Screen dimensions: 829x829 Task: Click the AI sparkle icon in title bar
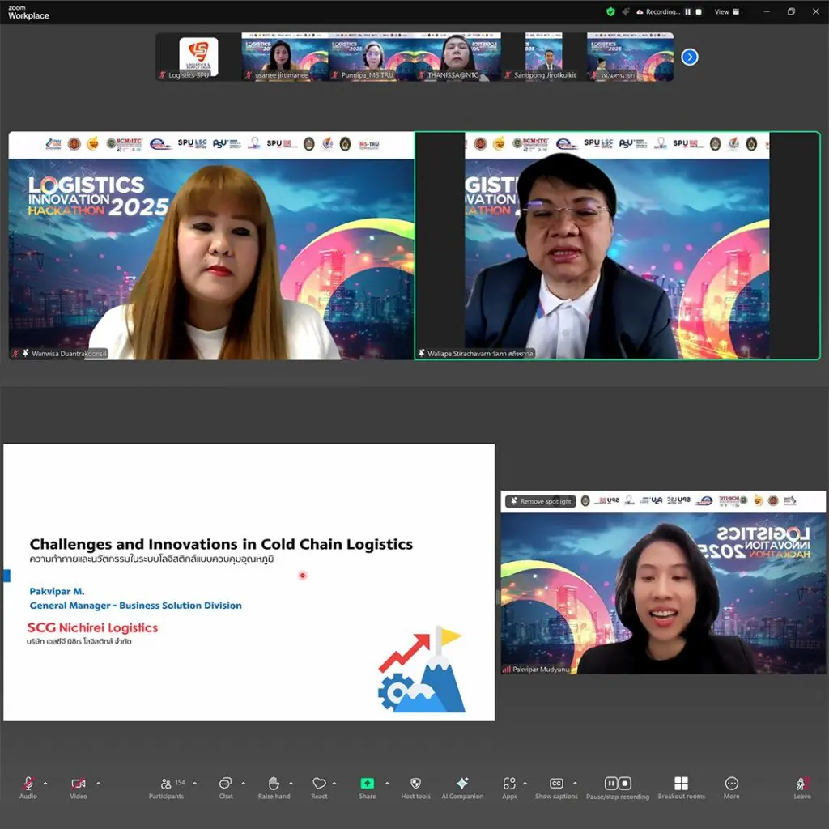point(626,11)
